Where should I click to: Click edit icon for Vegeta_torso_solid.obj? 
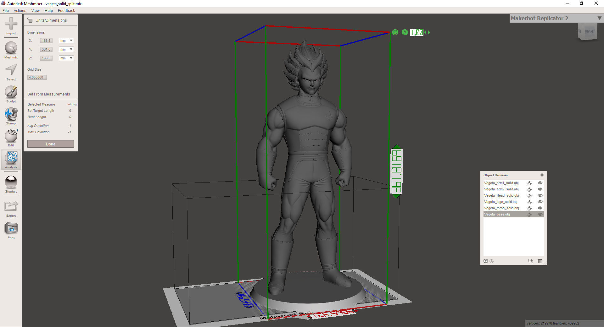point(530,208)
